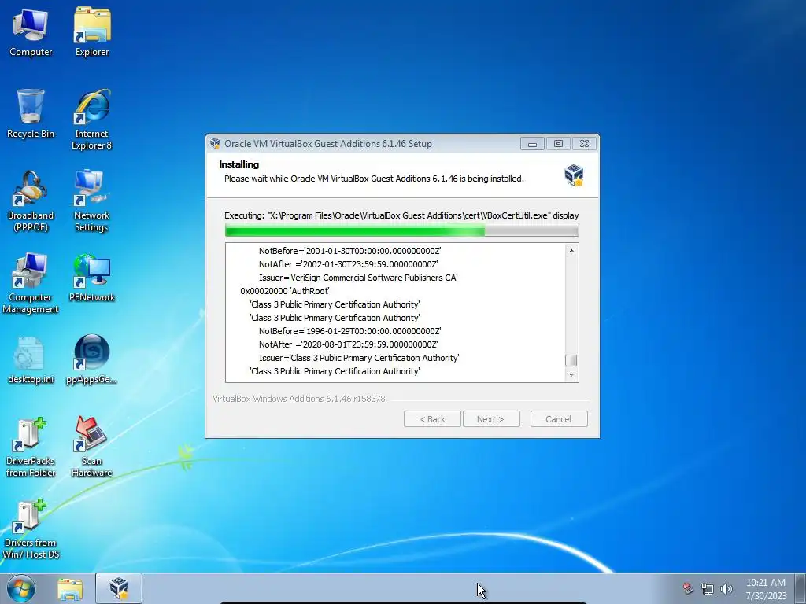Maximize the Guest Additions Setup window
The height and width of the screenshot is (604, 806).
tap(558, 144)
